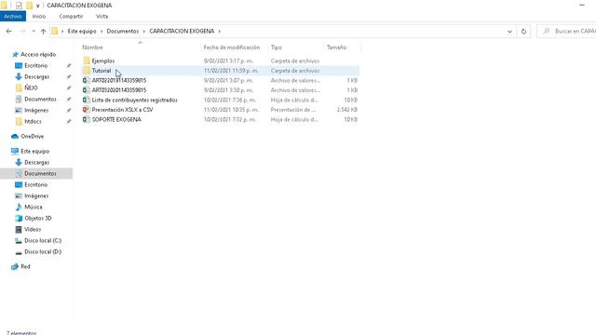Open quick access toolbar customize dropdown
Viewport: 596px width, 335px height.
point(37,6)
